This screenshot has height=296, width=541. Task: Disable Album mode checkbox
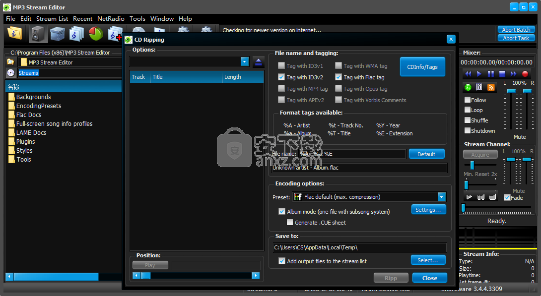pos(281,211)
